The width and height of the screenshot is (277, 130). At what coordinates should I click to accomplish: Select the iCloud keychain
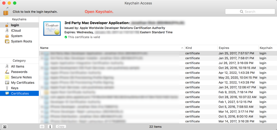[x=19, y=31]
